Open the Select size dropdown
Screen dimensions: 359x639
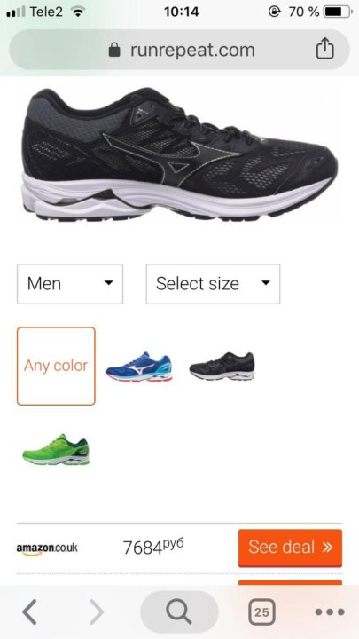pos(213,284)
